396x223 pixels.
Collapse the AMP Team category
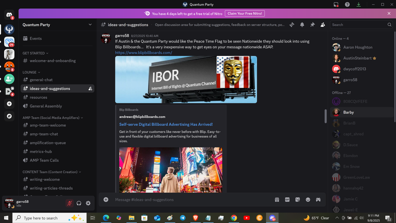click(53, 118)
